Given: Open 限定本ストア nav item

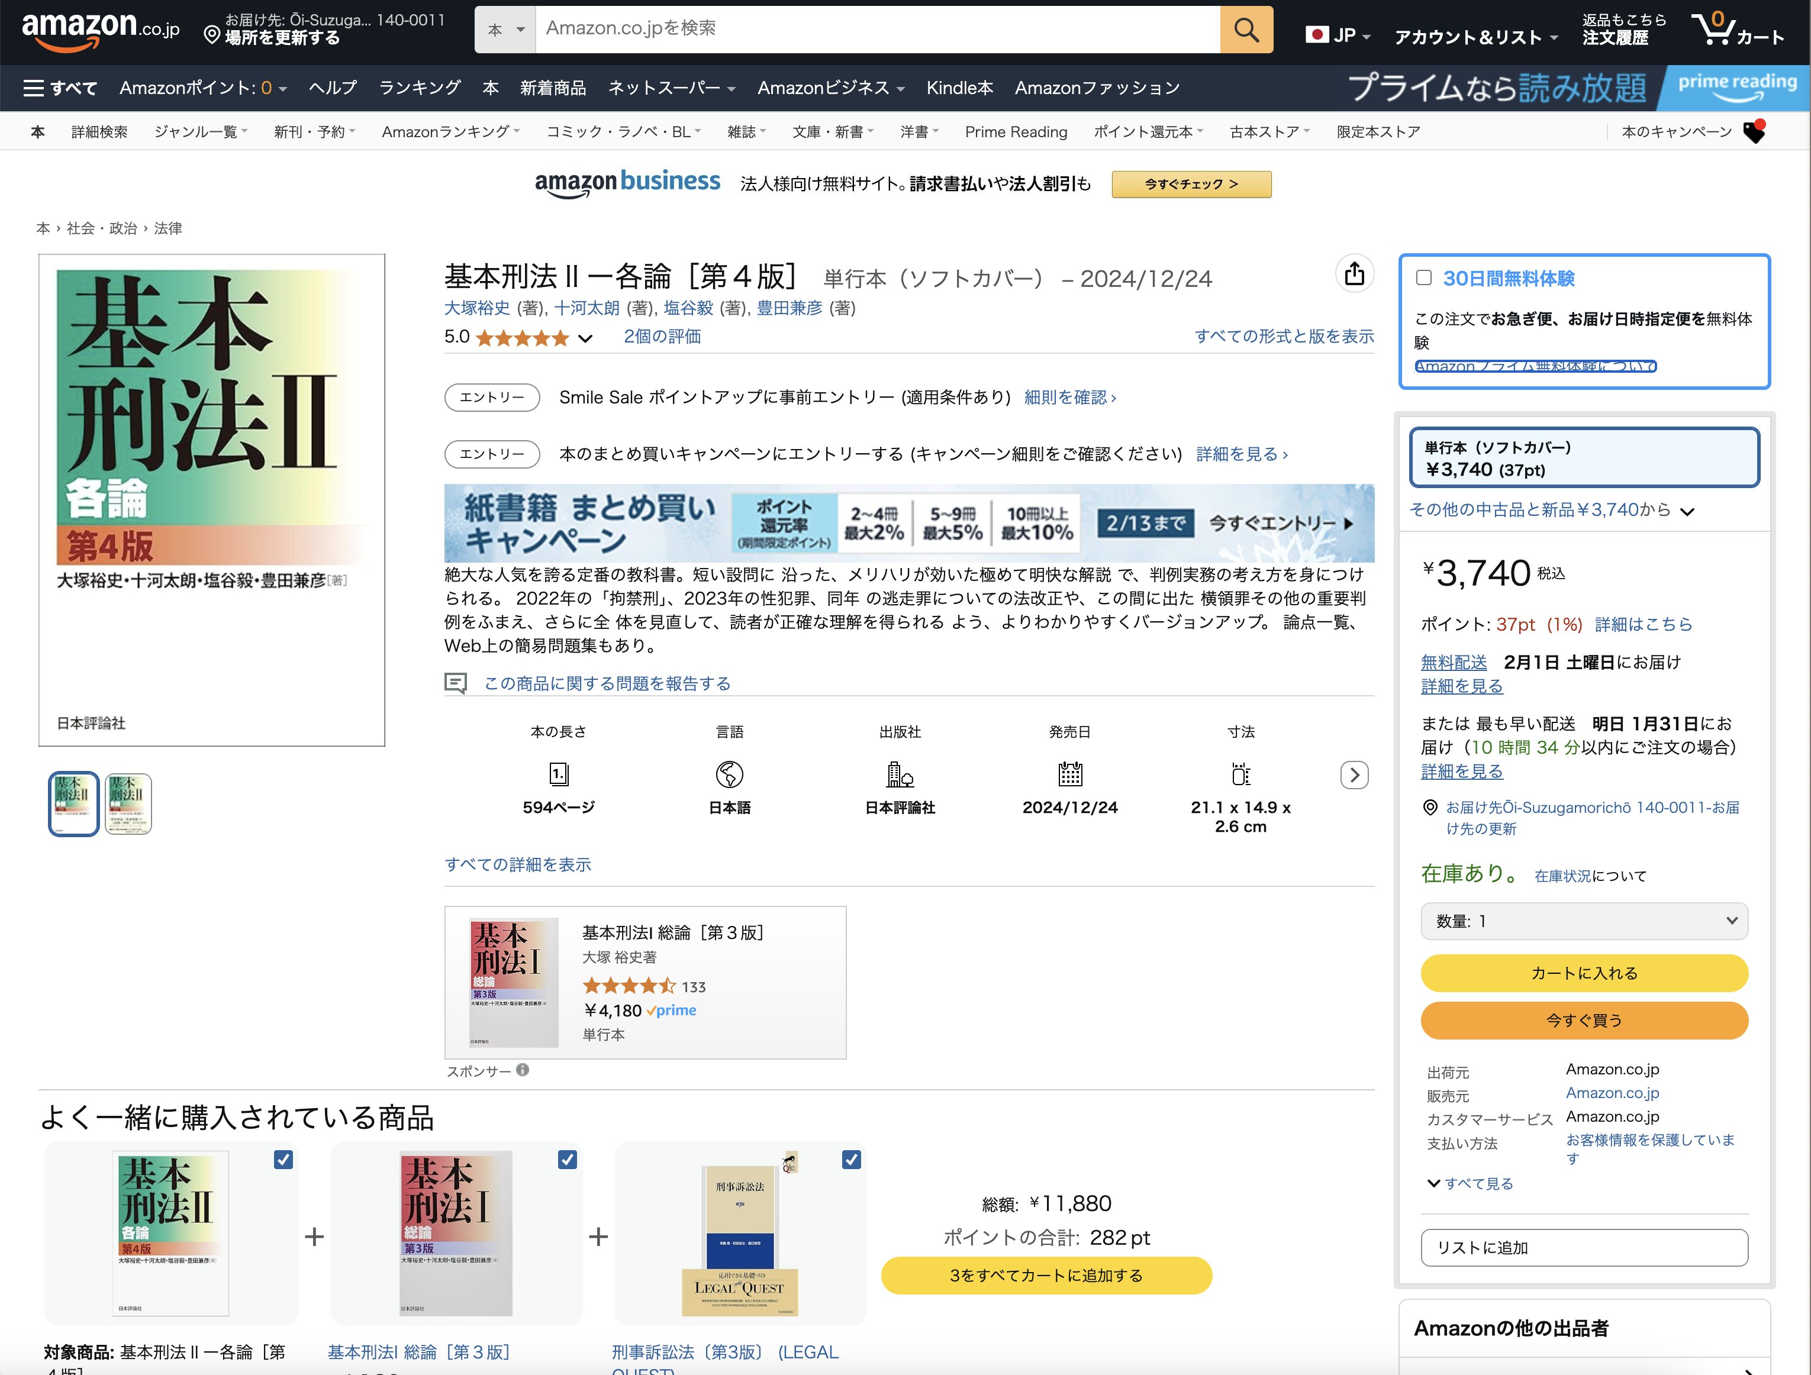Looking at the screenshot, I should point(1378,132).
